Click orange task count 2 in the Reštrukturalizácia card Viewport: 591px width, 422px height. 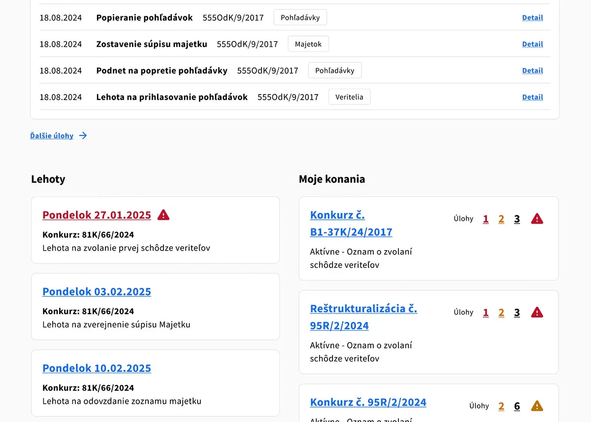coord(501,313)
